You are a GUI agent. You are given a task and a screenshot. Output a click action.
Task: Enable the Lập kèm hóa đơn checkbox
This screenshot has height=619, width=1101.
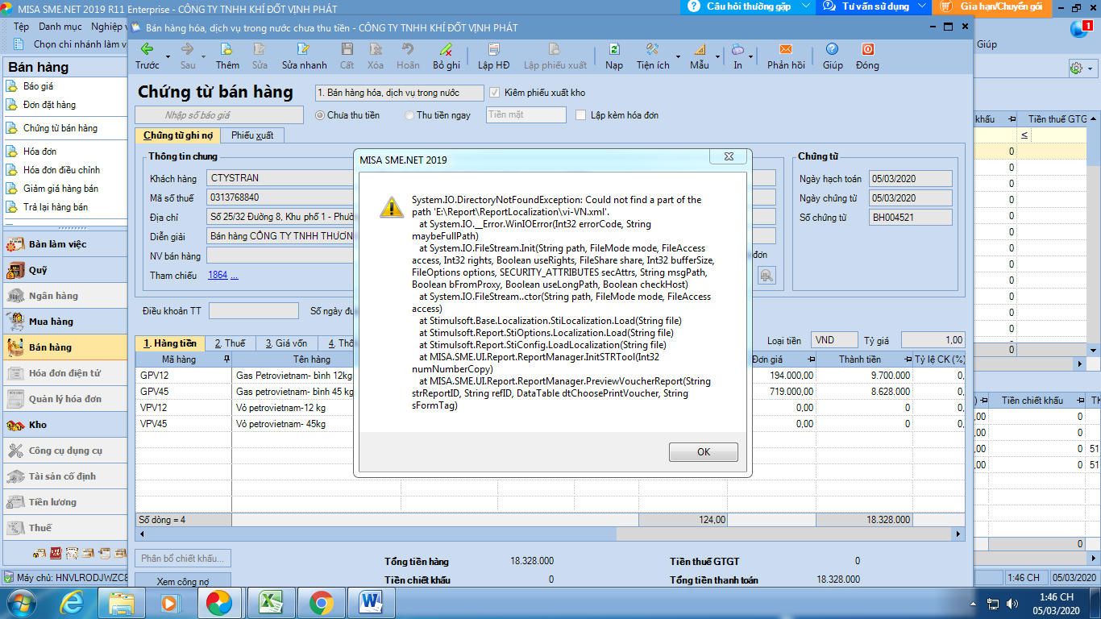(581, 115)
